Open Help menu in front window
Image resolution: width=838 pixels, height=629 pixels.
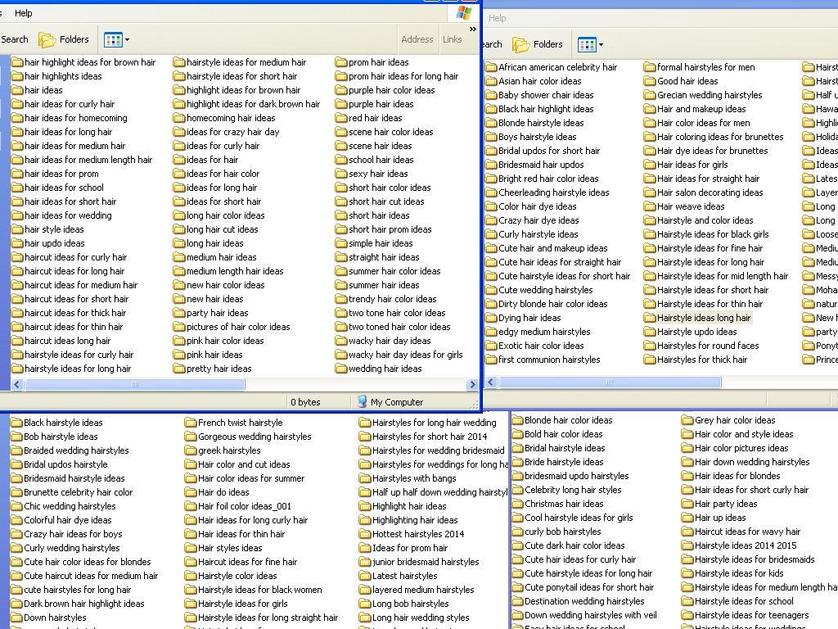pyautogui.click(x=23, y=13)
